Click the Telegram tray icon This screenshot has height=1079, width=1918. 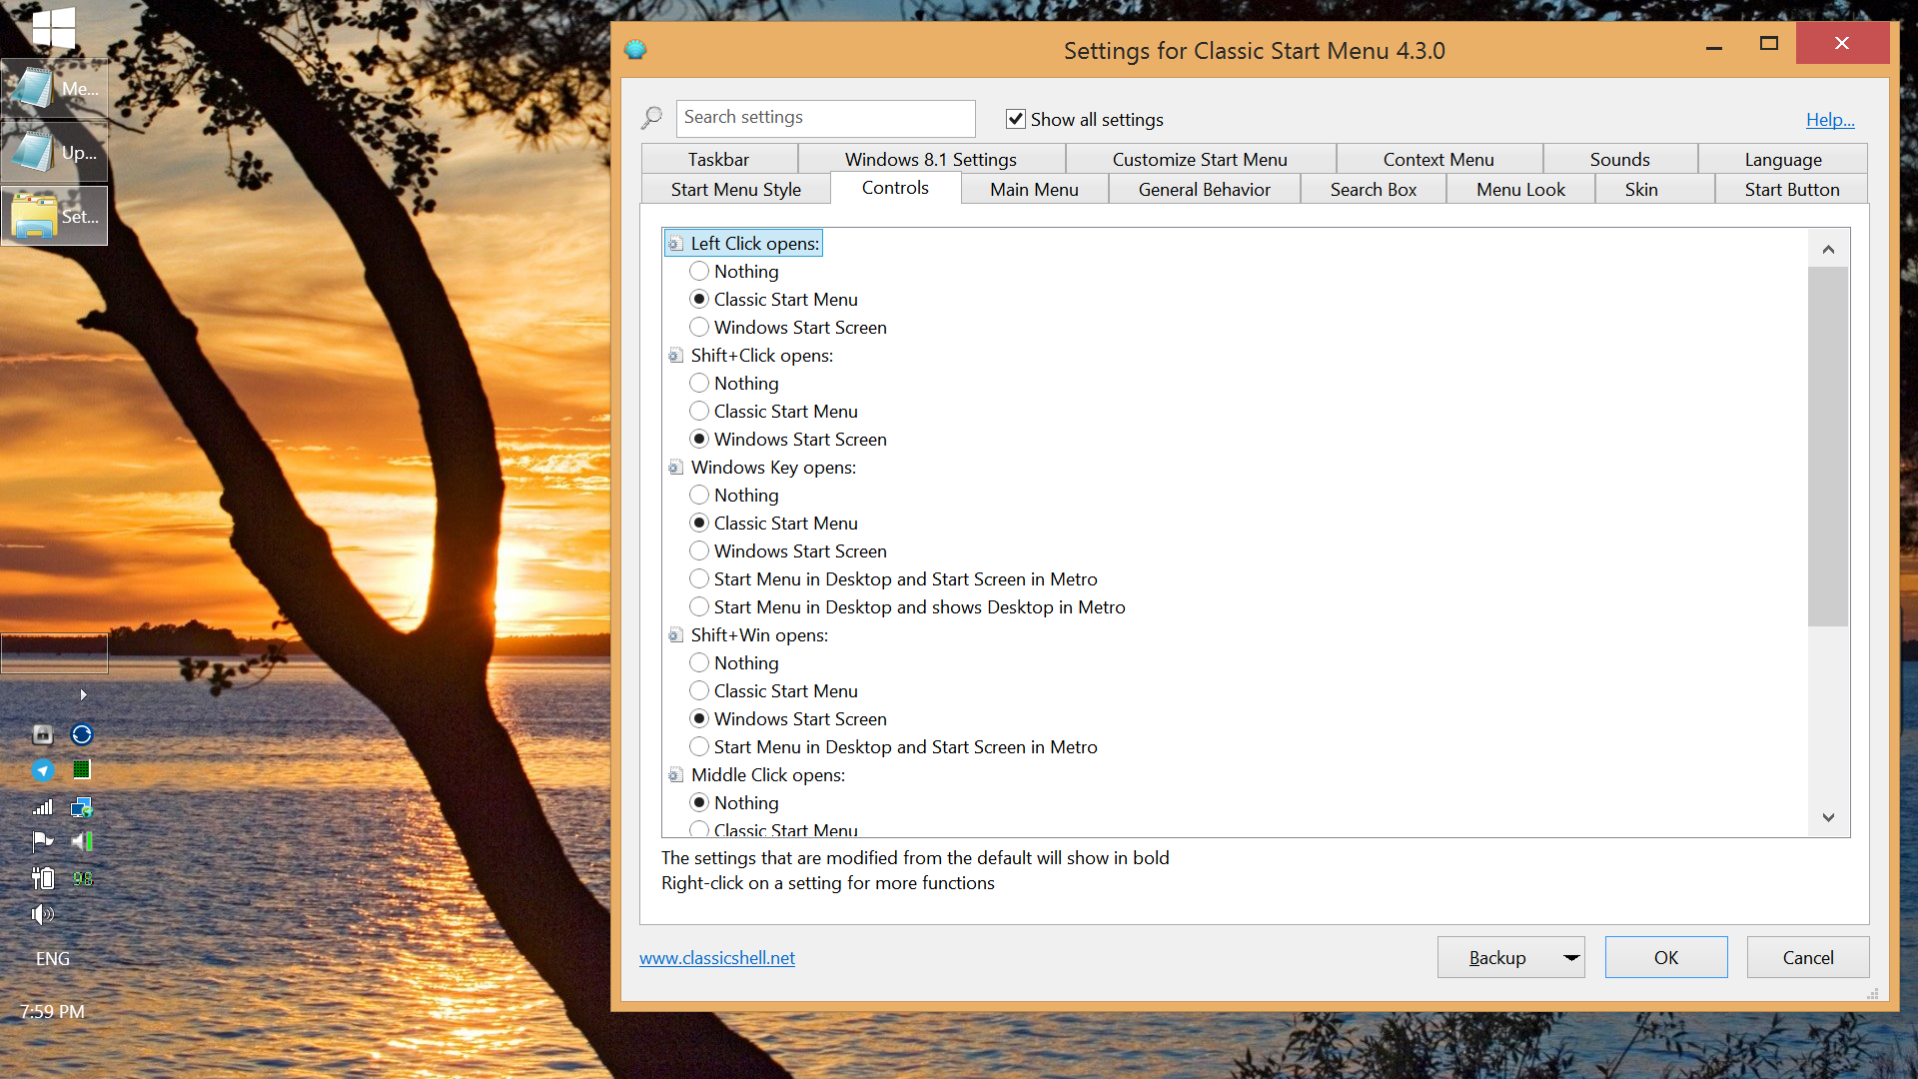[x=43, y=770]
